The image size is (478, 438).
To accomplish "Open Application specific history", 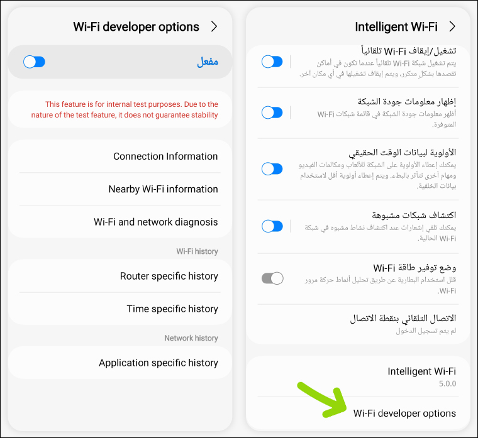I will [x=158, y=363].
